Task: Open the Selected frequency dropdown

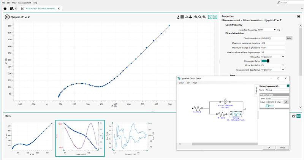Action: [275, 30]
